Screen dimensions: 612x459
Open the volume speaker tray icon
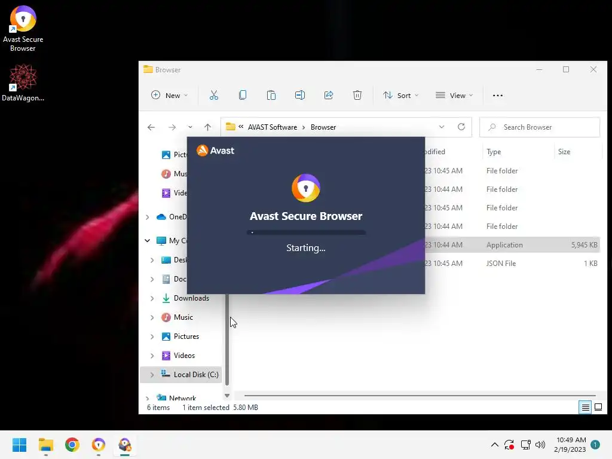click(x=540, y=445)
